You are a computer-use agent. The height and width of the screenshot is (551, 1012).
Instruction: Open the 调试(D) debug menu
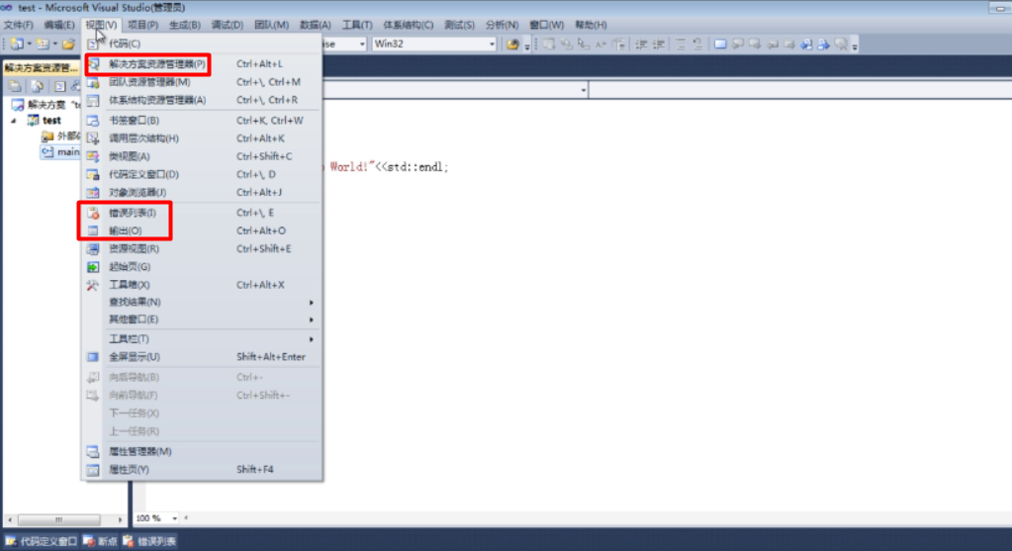(228, 25)
